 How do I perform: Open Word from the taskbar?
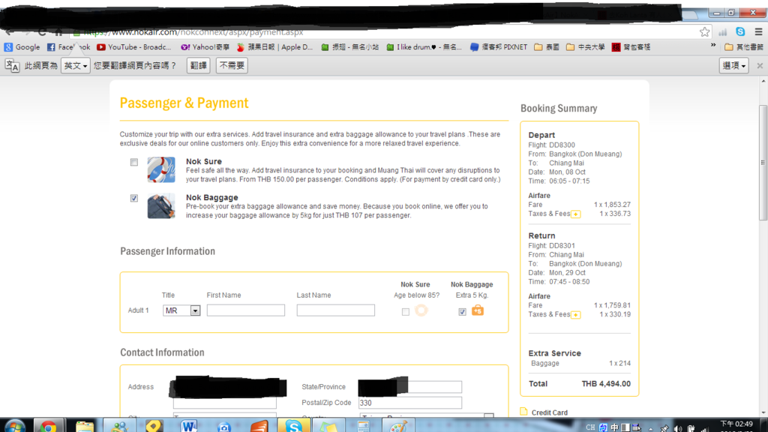click(x=188, y=426)
